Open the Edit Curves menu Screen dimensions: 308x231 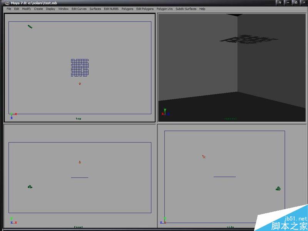(x=79, y=8)
